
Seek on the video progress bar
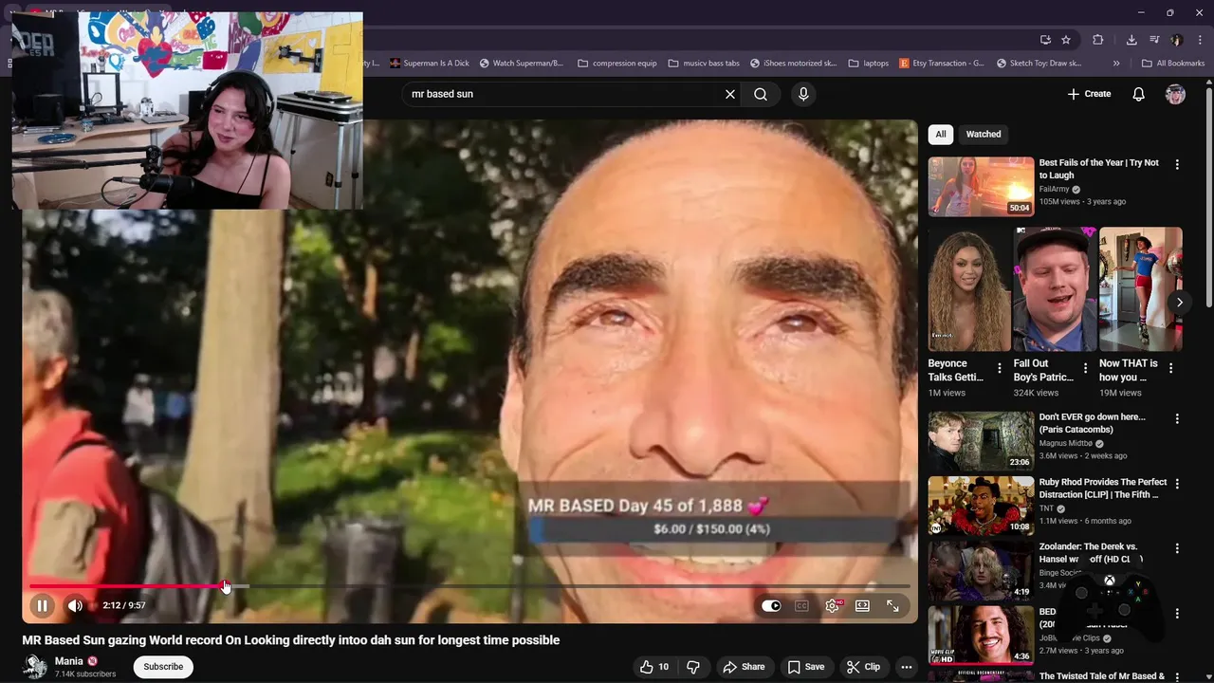pos(469,586)
